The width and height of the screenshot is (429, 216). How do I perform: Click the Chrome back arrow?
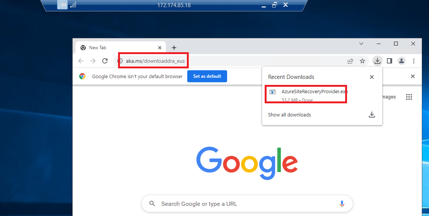pos(81,61)
